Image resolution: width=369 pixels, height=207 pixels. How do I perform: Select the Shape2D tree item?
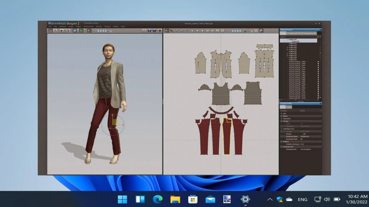(295, 41)
